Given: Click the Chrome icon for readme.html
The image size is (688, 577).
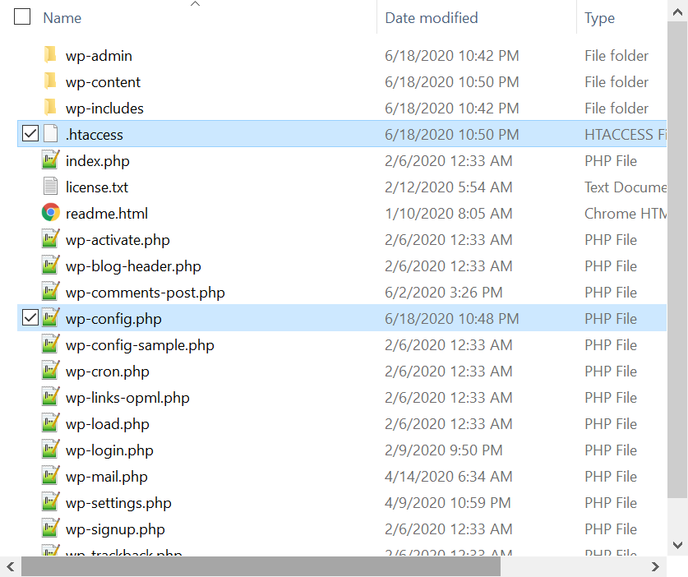Looking at the screenshot, I should coord(50,213).
